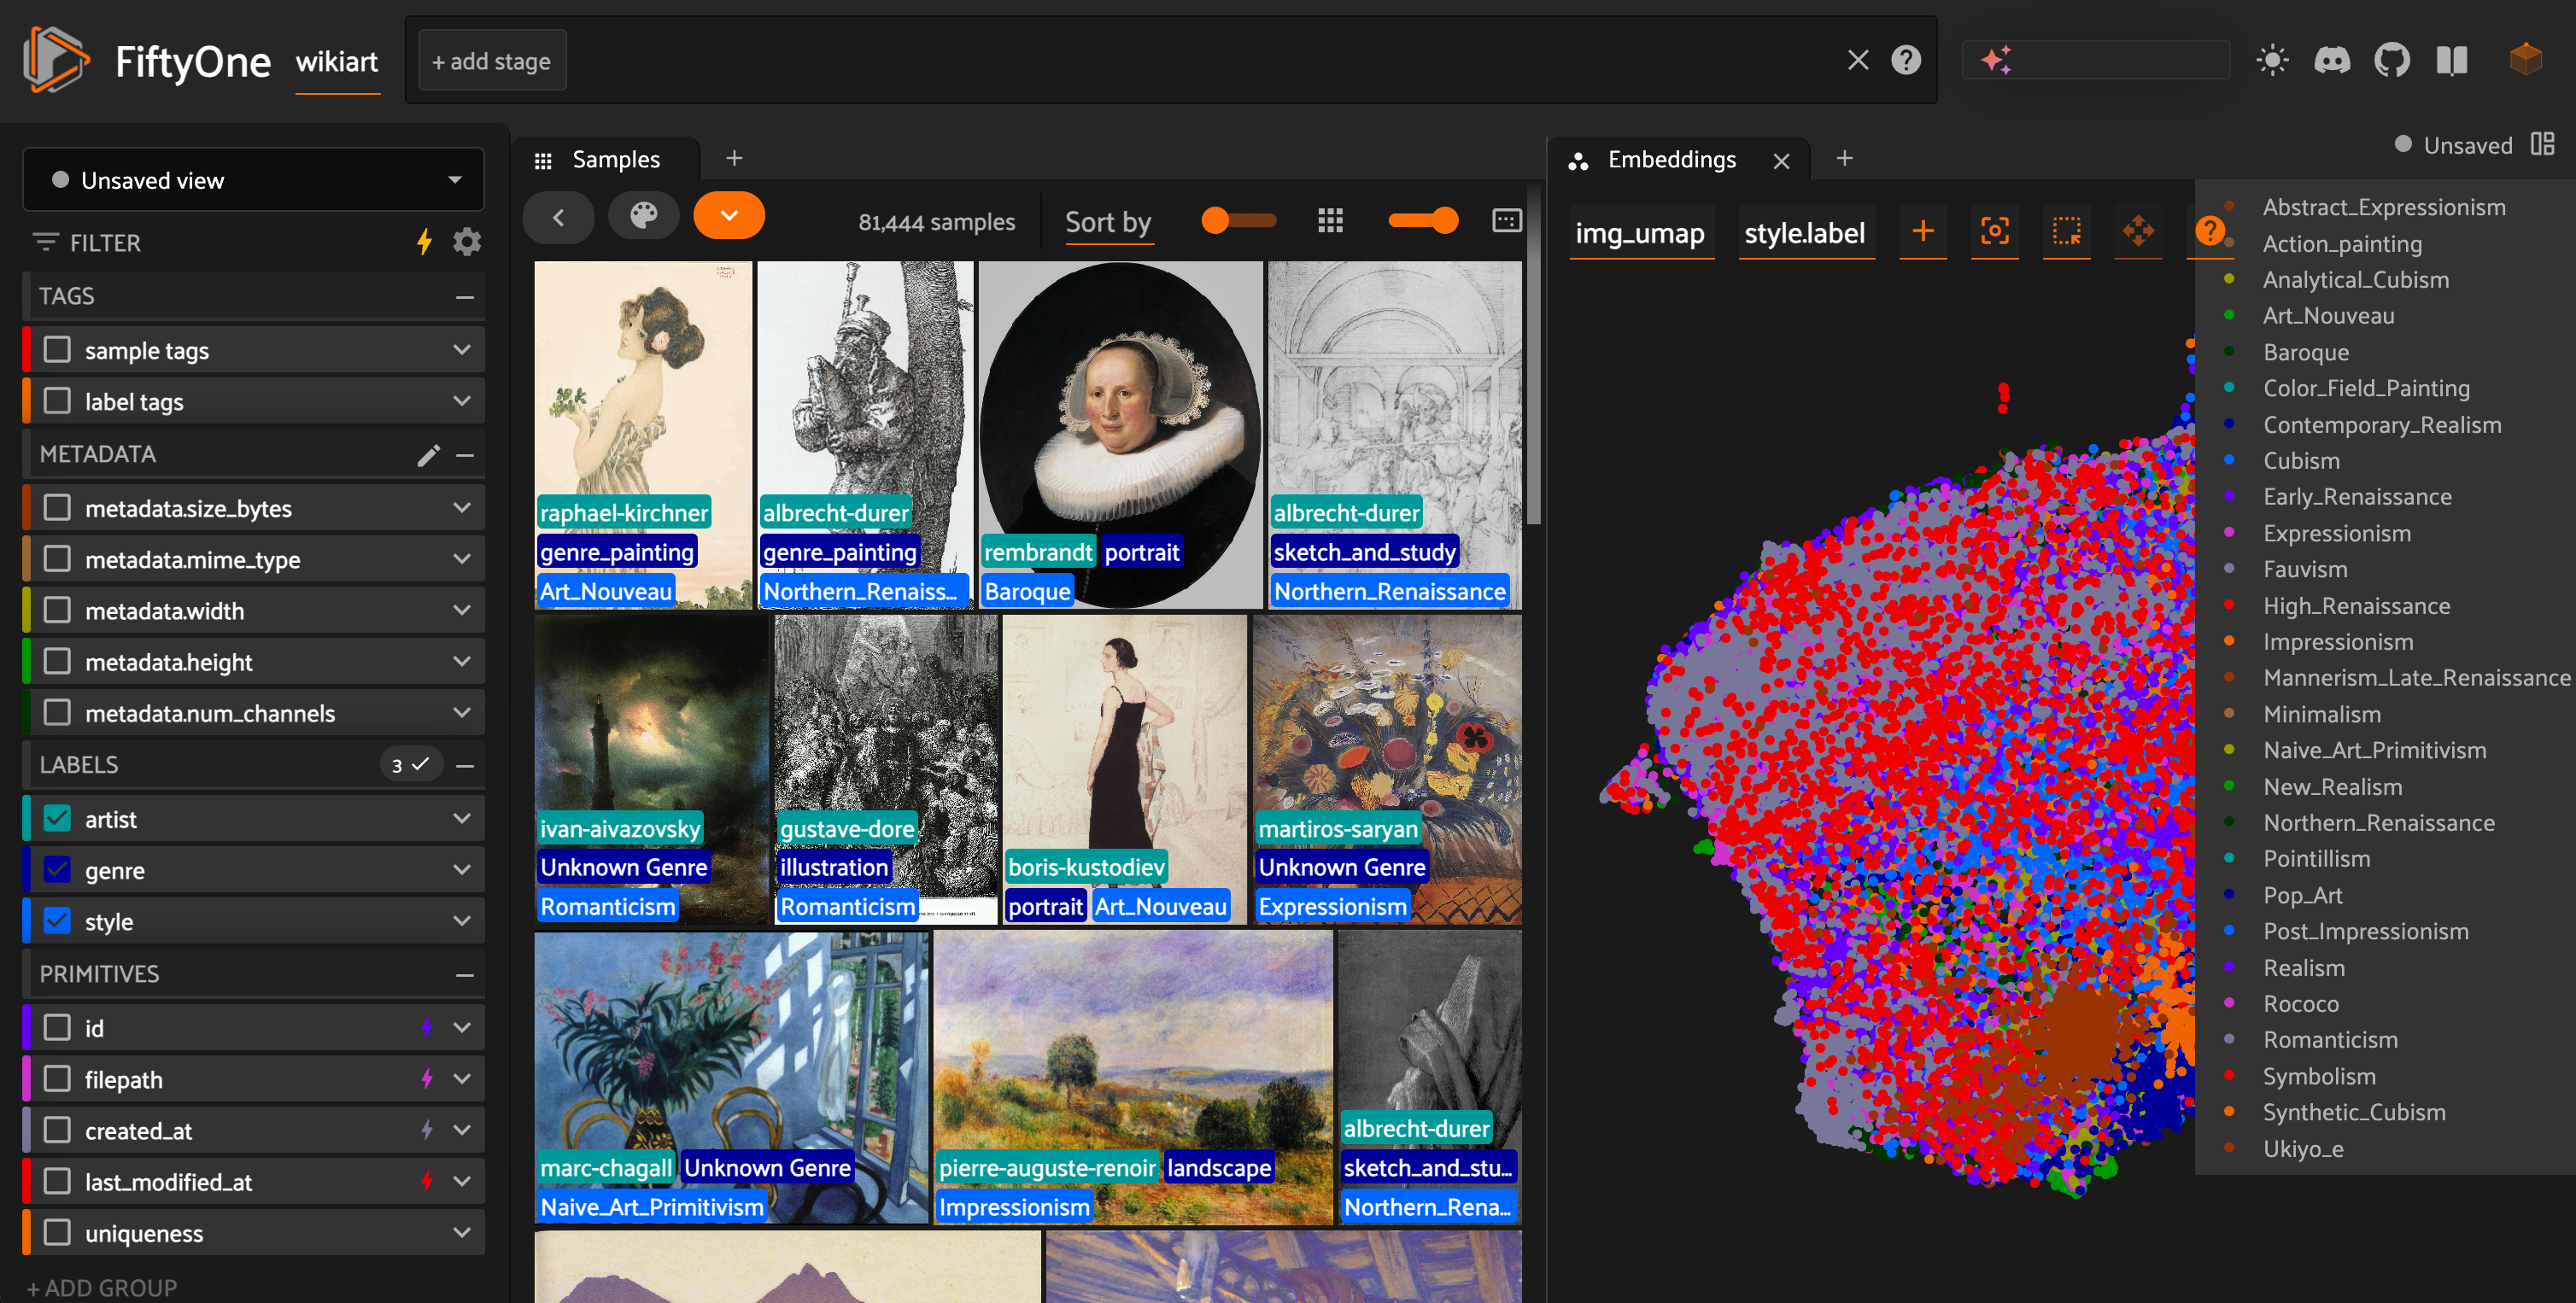
Task: Click the split panel layout icon
Action: (x=2542, y=144)
